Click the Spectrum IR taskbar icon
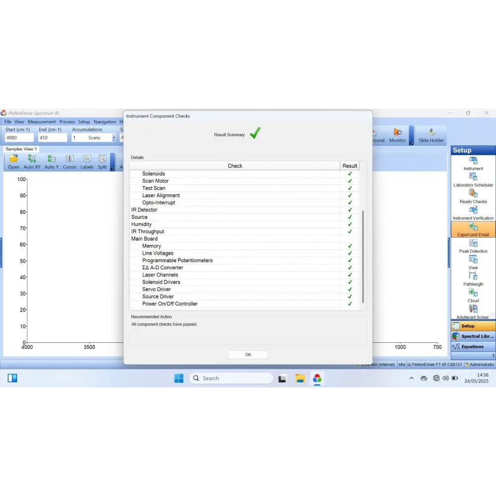The width and height of the screenshot is (496, 496). (317, 378)
